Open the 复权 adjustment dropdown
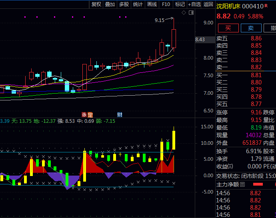The image size is (276, 218). tap(96, 4)
